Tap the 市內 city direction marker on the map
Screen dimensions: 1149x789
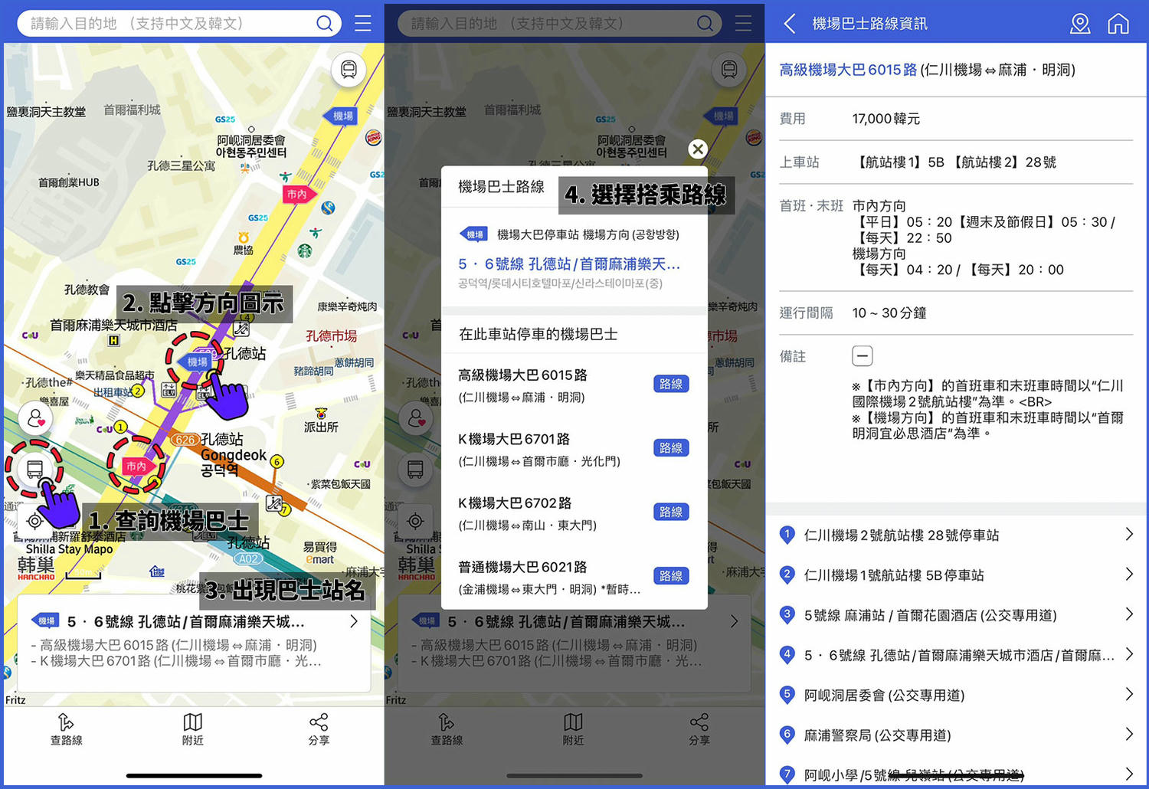136,465
